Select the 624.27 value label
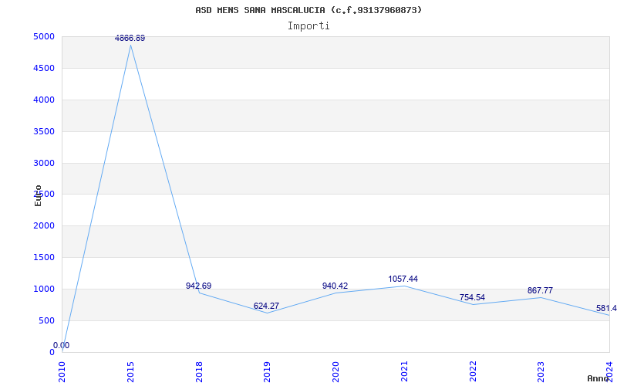 tap(266, 306)
